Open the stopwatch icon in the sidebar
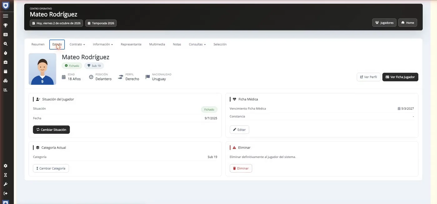This screenshot has height=204, width=437. 5,53
